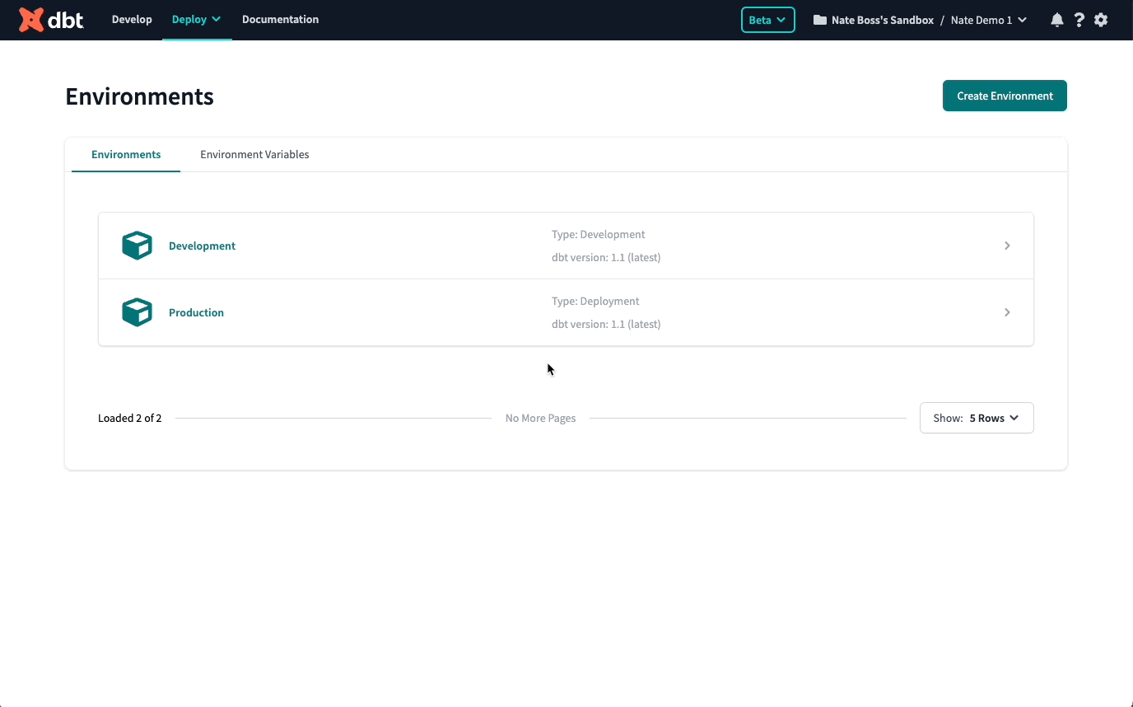1133x707 pixels.
Task: Click the chevron arrow on Production row
Action: 1006,312
